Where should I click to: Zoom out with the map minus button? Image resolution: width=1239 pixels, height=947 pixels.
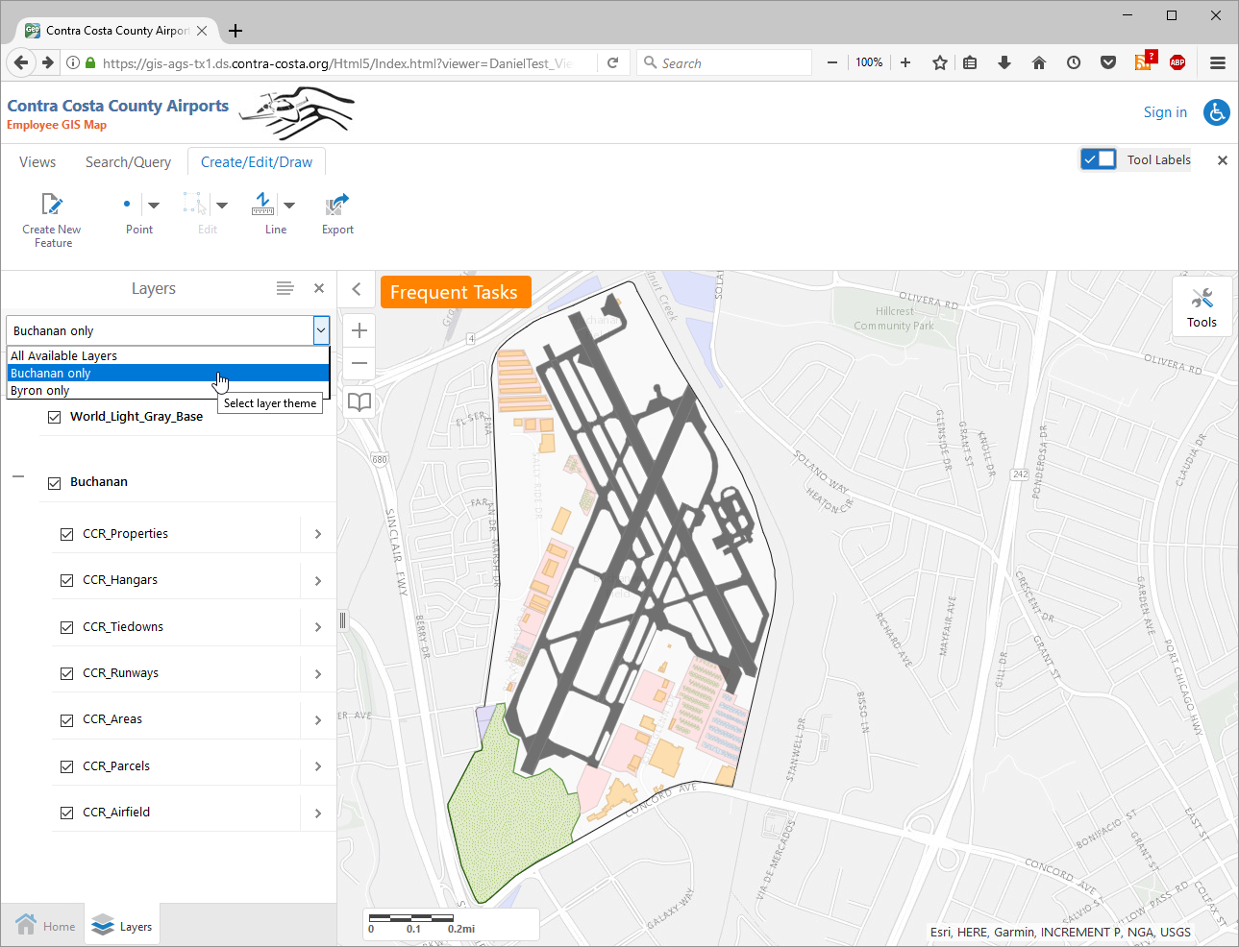pos(359,363)
